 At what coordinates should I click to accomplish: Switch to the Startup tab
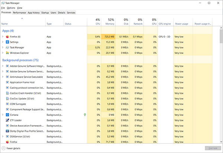point(45,13)
